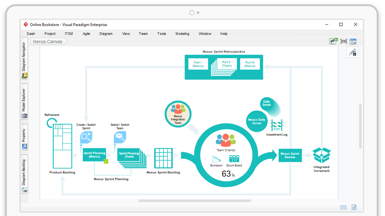This screenshot has height=216, width=385.
Task: Open the Product Backlog icon
Action: coord(62,145)
